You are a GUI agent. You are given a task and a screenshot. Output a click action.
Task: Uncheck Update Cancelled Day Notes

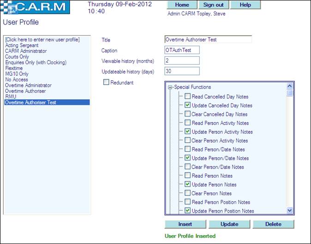pyautogui.click(x=188, y=105)
